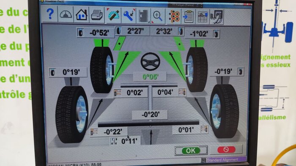Viewport: 296px width, 166px height.
Task: Open help with the question mark icon
Action: [x=50, y=14]
